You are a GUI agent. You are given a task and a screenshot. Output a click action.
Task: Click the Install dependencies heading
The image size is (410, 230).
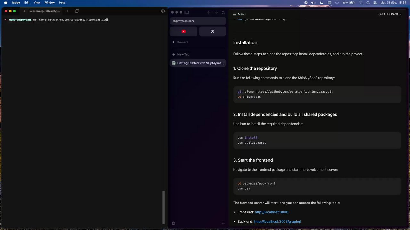point(285,114)
